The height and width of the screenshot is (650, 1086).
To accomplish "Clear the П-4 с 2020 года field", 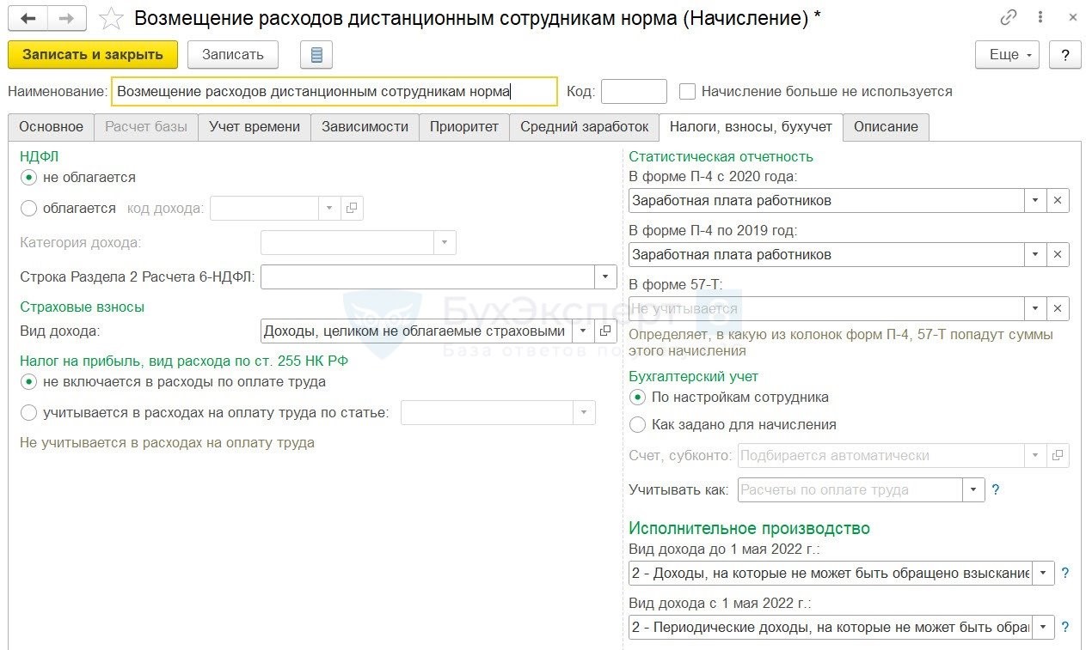I will point(1058,201).
